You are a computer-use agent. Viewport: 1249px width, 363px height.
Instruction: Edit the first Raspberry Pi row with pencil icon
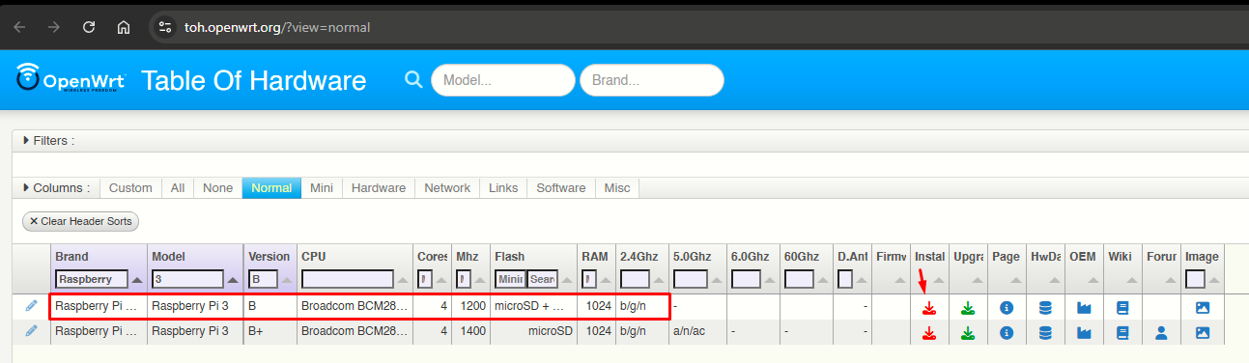point(31,306)
